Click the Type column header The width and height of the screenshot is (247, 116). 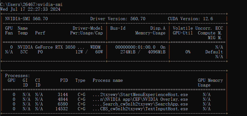point(80,80)
